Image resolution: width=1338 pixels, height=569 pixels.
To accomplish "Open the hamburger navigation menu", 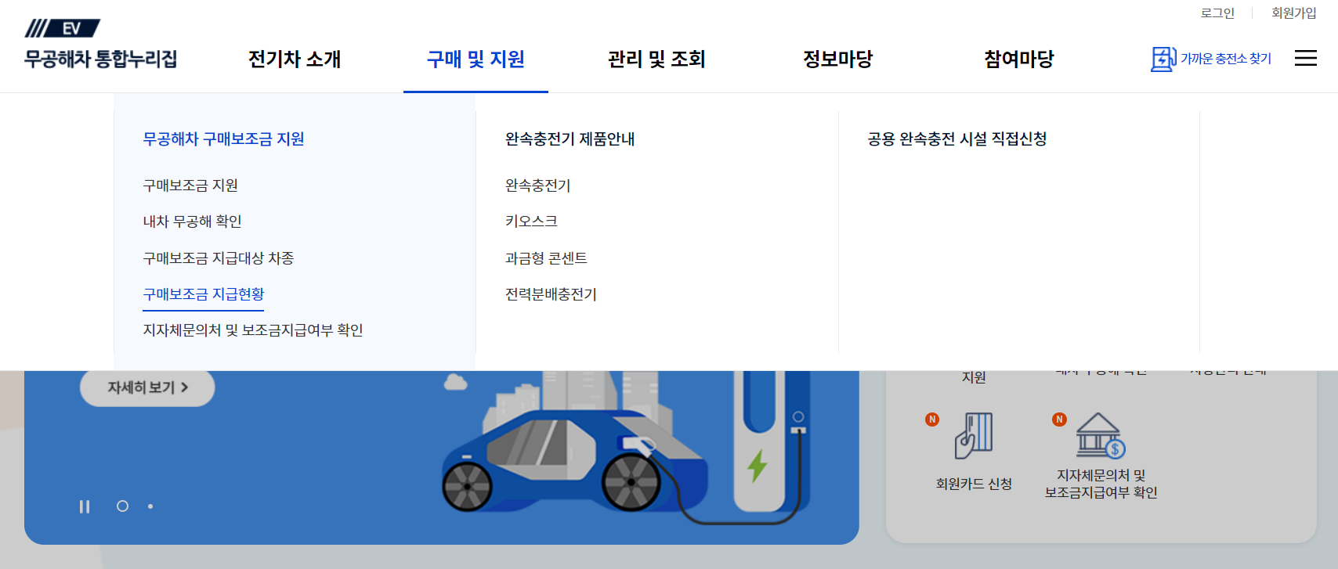I will click(1305, 57).
